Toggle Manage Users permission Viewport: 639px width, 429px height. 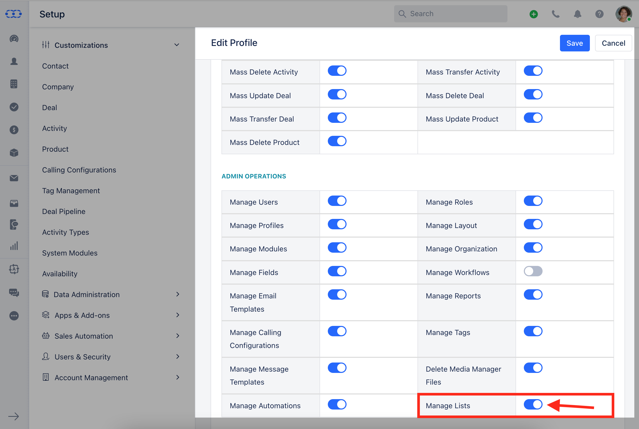click(337, 201)
